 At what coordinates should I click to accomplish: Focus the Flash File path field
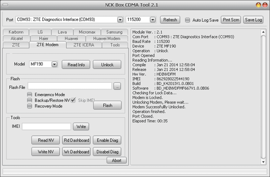point(70,86)
